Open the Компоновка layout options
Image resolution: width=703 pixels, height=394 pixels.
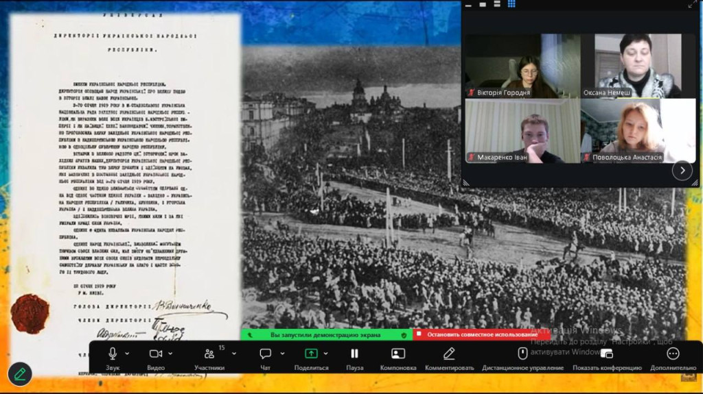398,354
